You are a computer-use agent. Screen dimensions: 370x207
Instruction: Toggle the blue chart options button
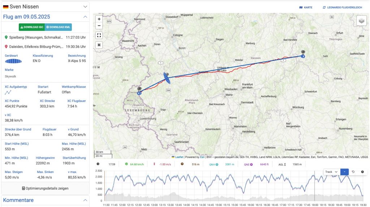[344, 172]
